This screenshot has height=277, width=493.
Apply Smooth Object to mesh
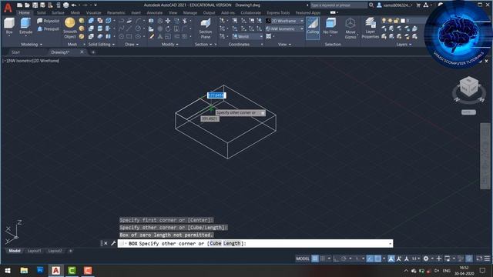click(70, 28)
